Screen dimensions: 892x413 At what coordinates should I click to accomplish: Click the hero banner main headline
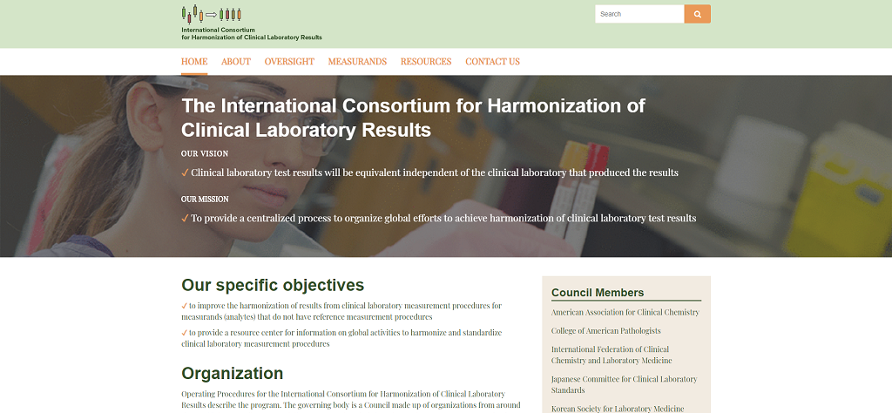pyautogui.click(x=413, y=118)
